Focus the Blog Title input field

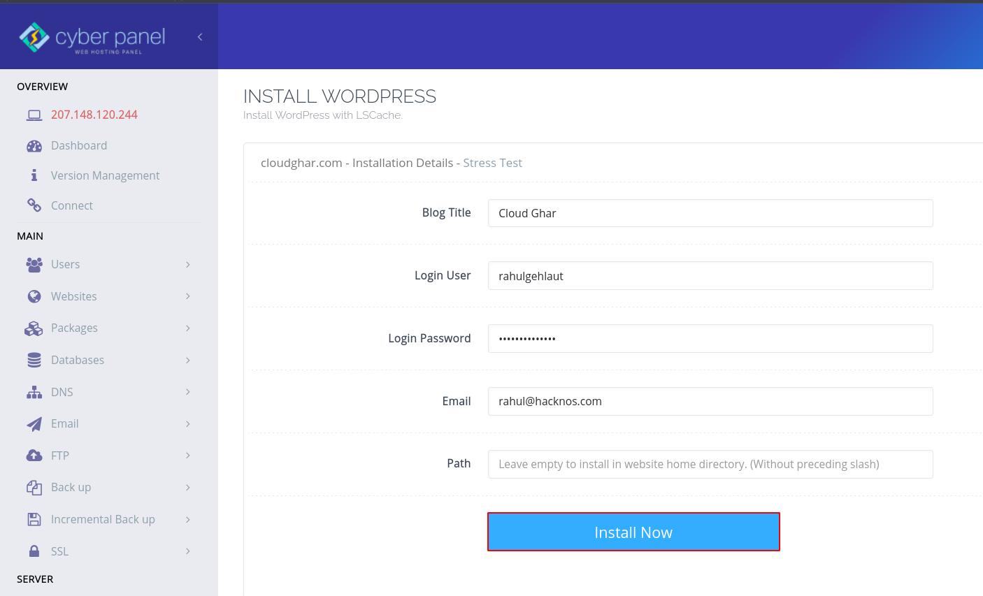click(710, 213)
